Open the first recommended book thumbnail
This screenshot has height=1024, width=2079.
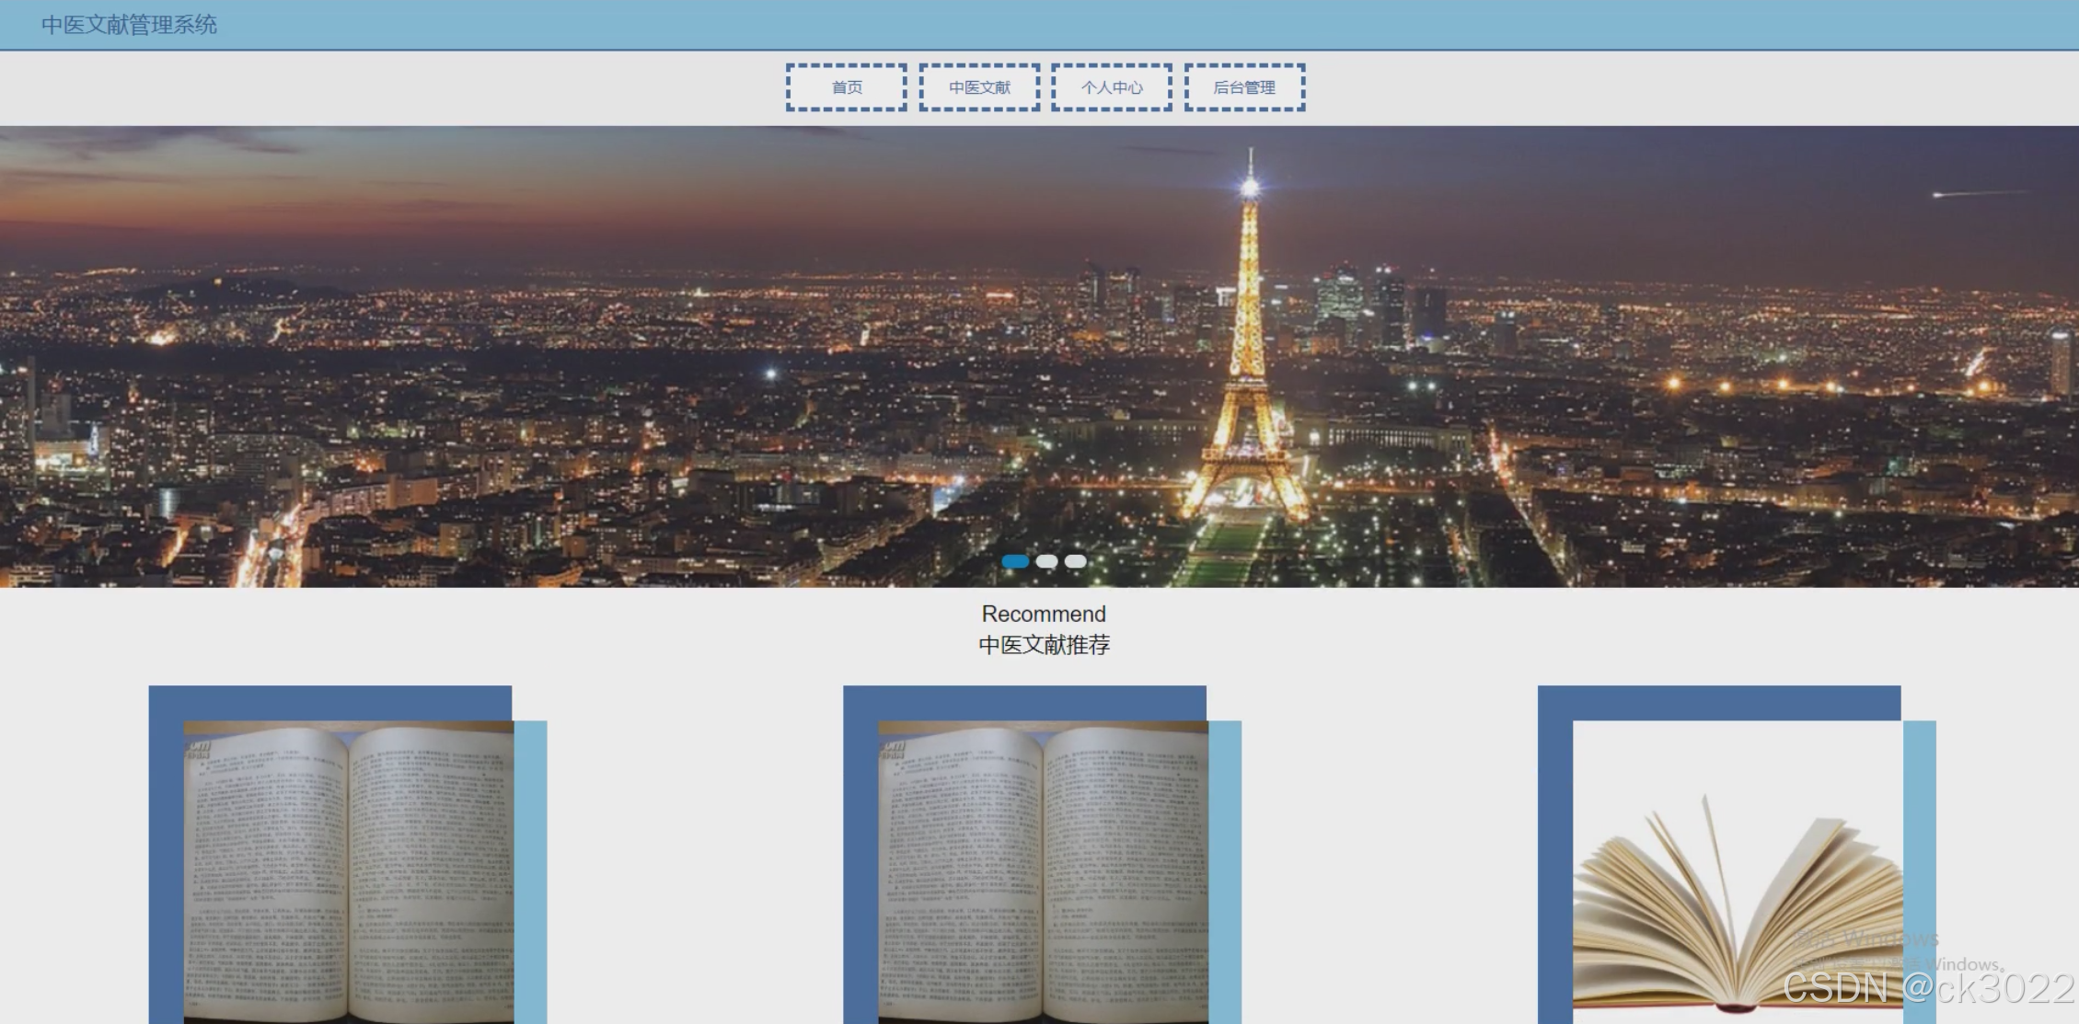pos(348,872)
